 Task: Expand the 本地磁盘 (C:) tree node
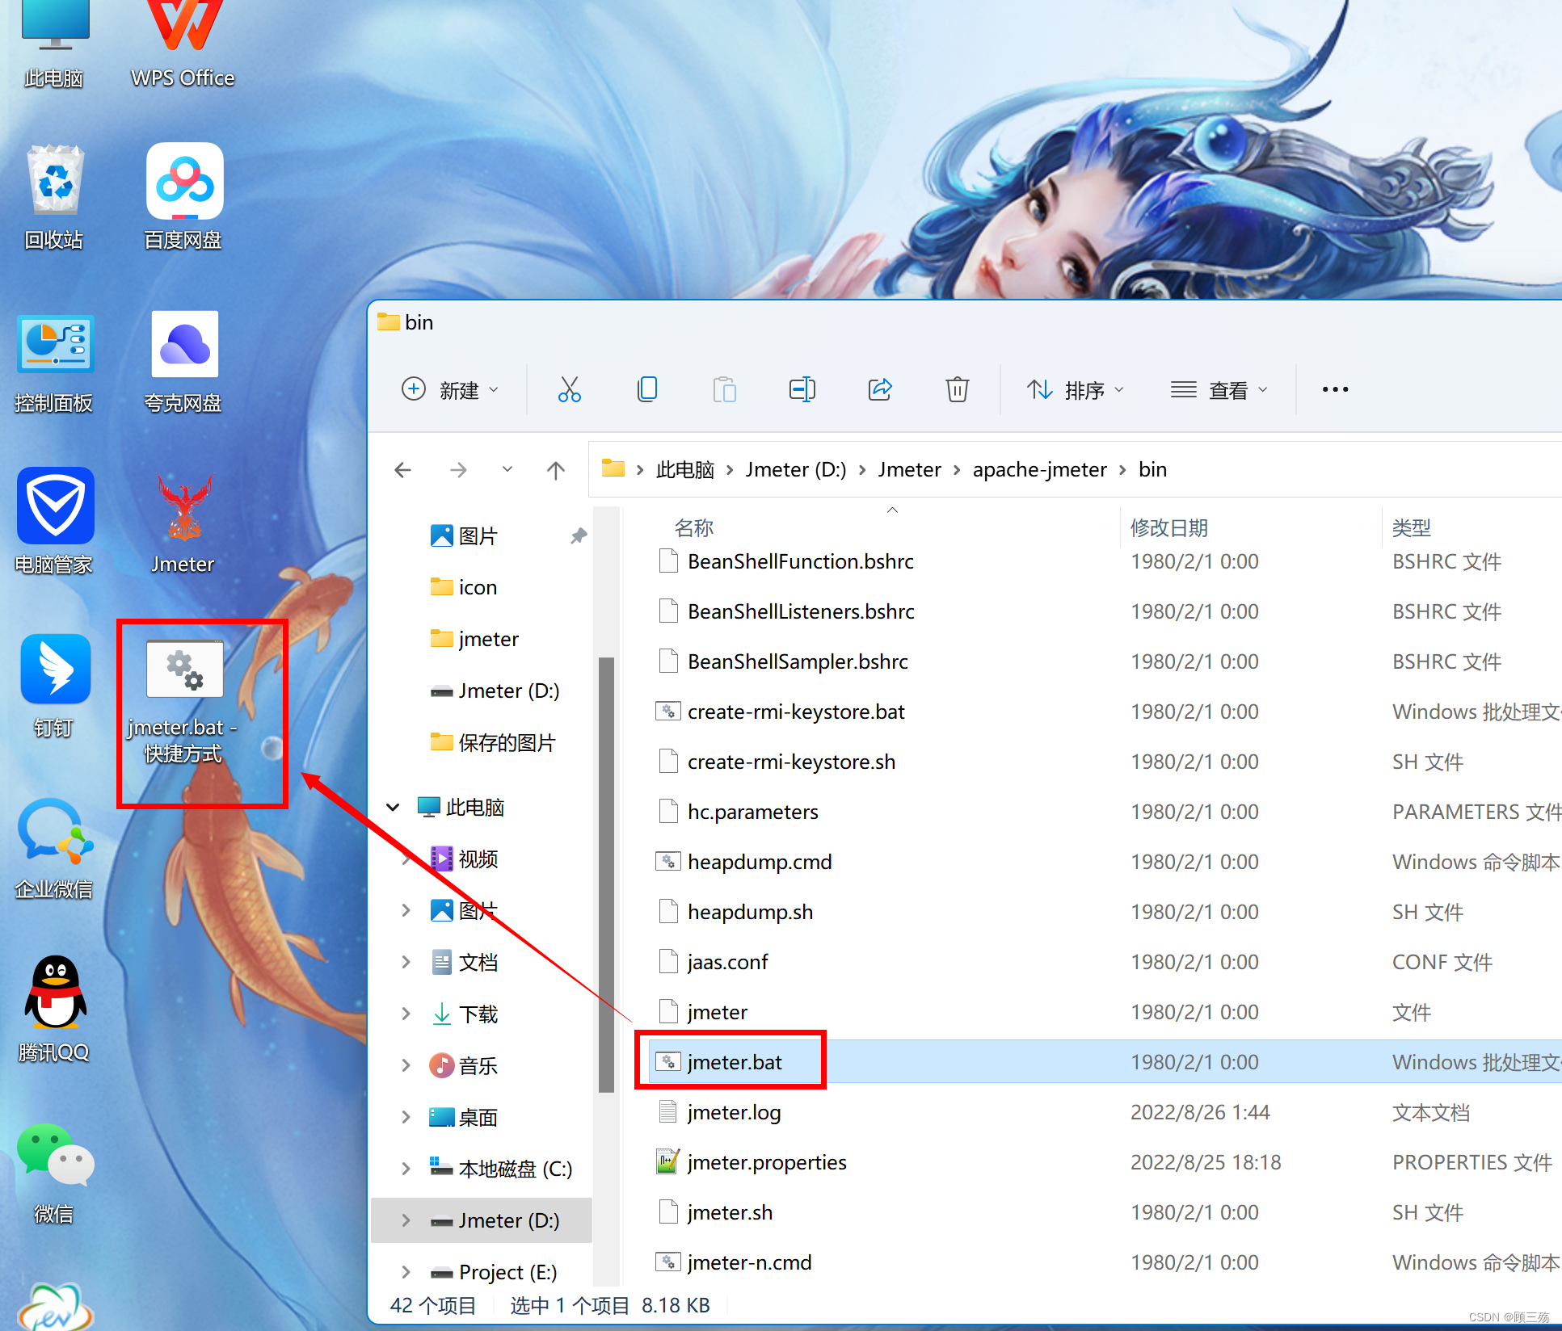click(x=406, y=1169)
